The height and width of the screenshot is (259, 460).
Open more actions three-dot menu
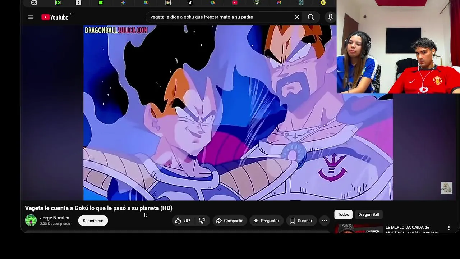[x=325, y=221]
